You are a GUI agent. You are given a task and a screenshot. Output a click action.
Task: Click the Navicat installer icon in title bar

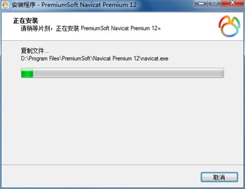[x=5, y=5]
